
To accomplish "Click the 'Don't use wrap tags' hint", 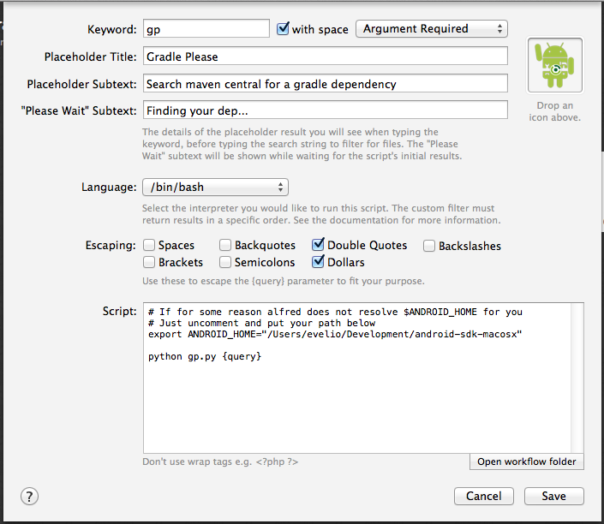I will 220,461.
